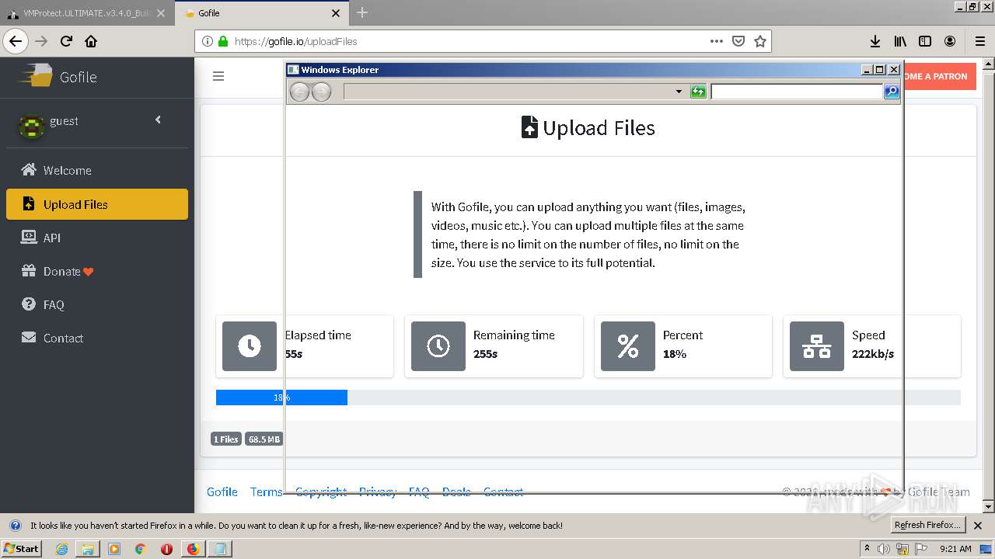Click the Percent icon
The height and width of the screenshot is (559, 995).
pos(628,346)
